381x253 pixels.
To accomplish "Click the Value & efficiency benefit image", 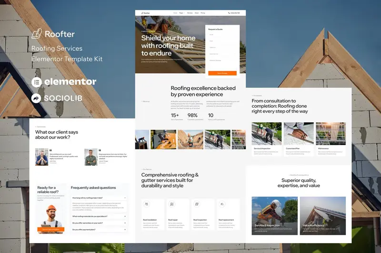I will [x=323, y=216].
